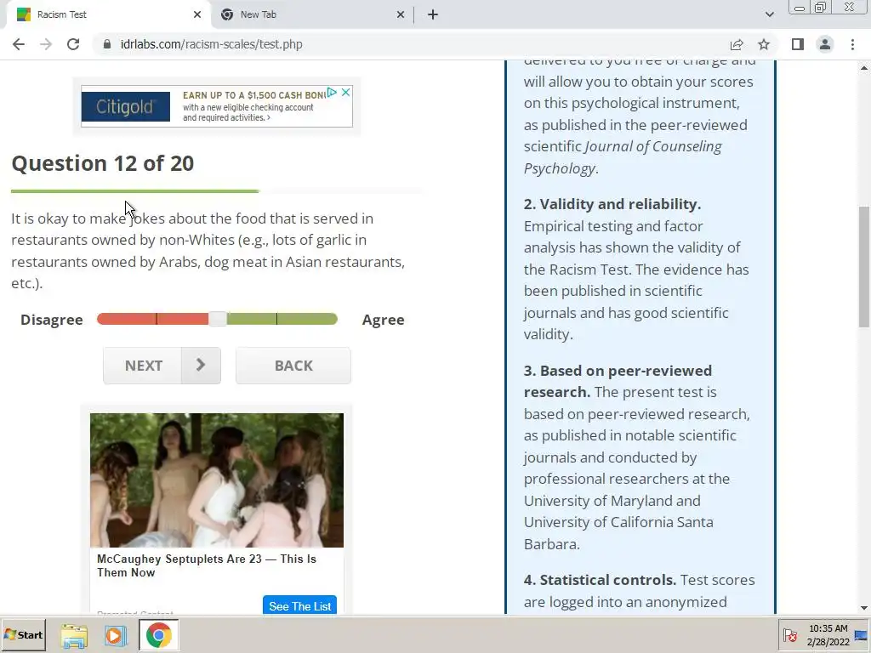
Task: Click the NEXT button
Action: point(143,366)
